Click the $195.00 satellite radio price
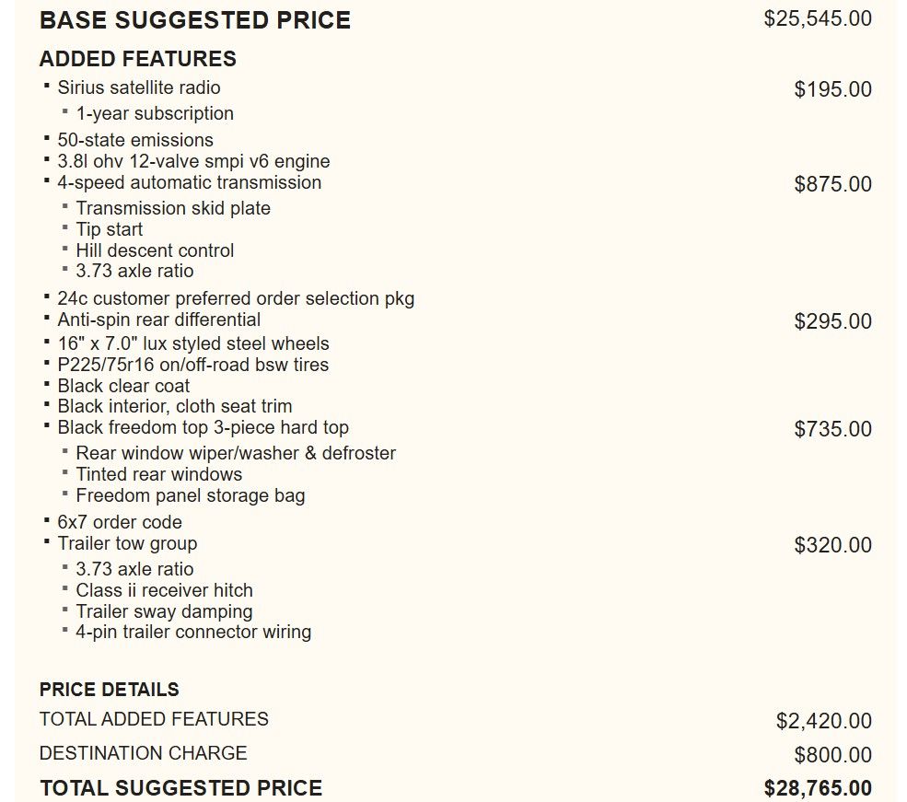 point(832,89)
